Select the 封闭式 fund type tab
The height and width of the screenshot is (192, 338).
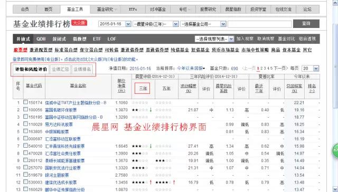click(59, 39)
